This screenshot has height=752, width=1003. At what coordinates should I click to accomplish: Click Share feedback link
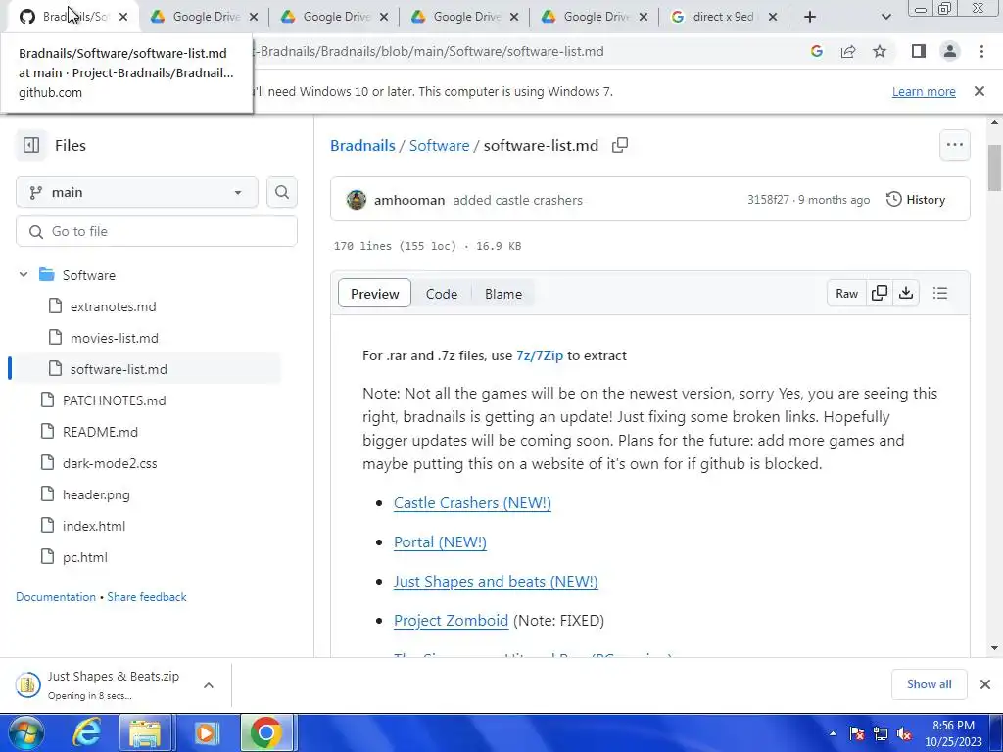tap(147, 596)
